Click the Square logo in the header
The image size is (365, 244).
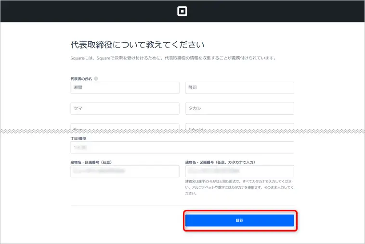[x=182, y=11]
